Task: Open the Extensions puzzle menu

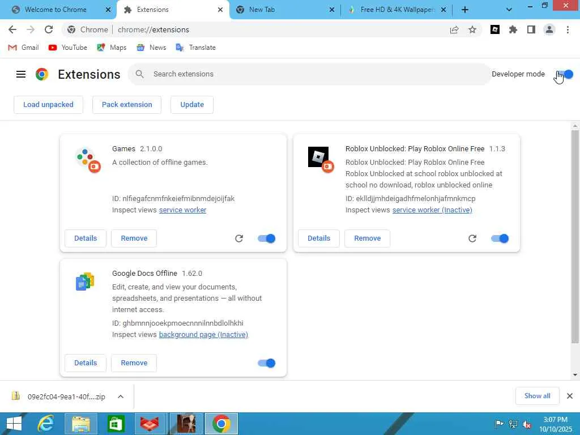Action: coord(513,29)
